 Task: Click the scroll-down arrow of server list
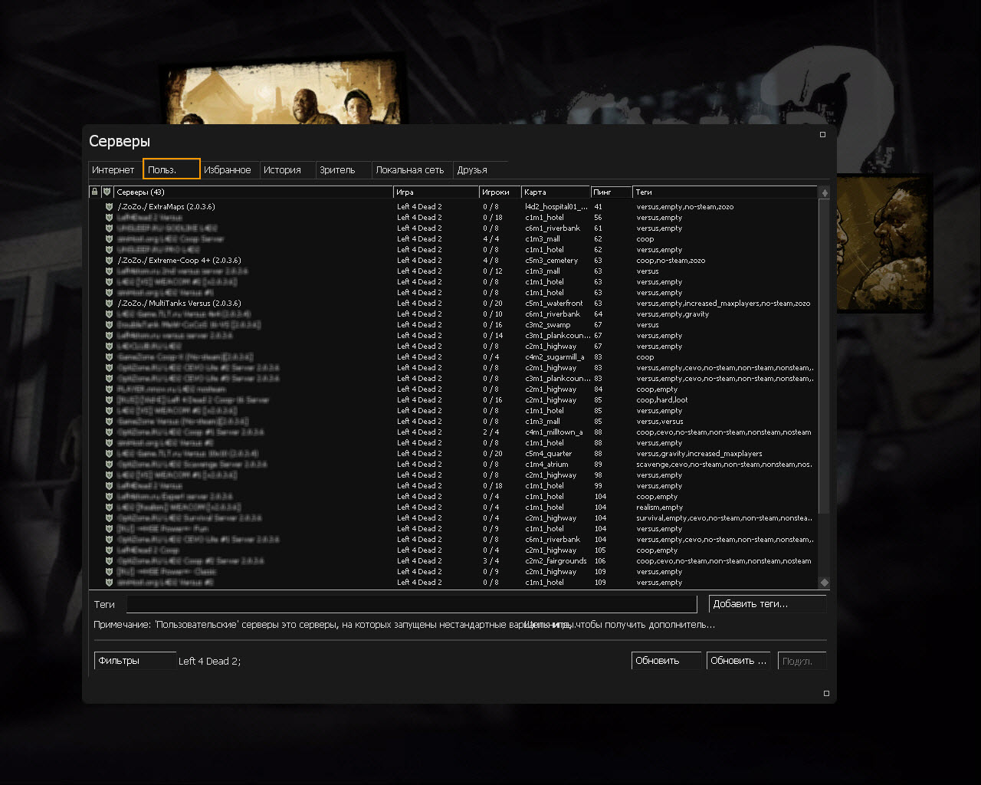point(825,583)
